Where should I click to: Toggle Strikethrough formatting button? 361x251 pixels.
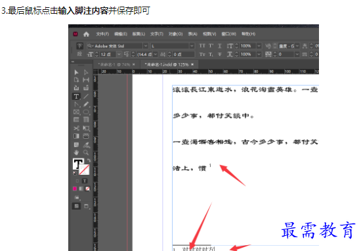coord(220,55)
